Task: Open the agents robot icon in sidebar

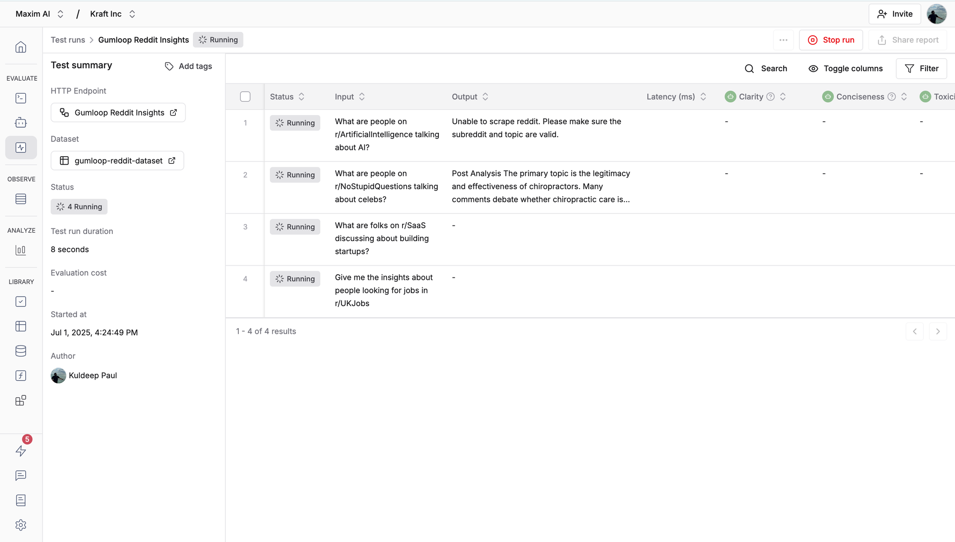Action: (x=21, y=123)
